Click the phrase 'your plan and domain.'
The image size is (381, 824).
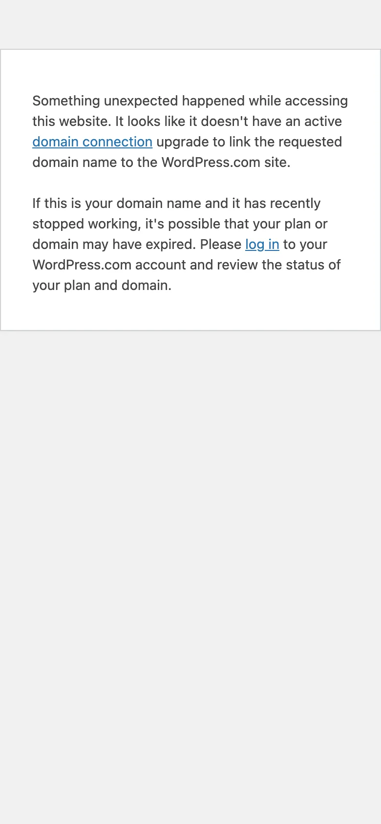pyautogui.click(x=102, y=286)
